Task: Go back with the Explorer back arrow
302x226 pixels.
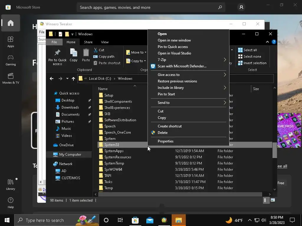Action: click(x=52, y=79)
